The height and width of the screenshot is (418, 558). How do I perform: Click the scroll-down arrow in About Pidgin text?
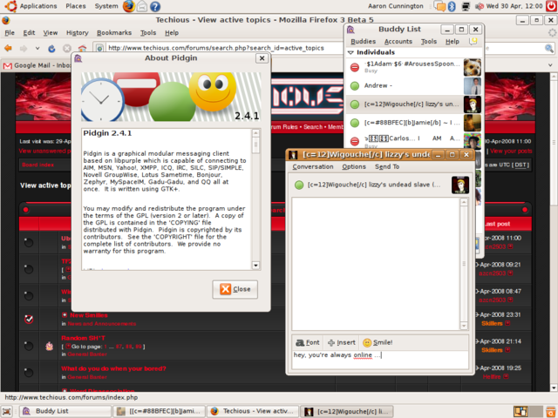click(255, 265)
